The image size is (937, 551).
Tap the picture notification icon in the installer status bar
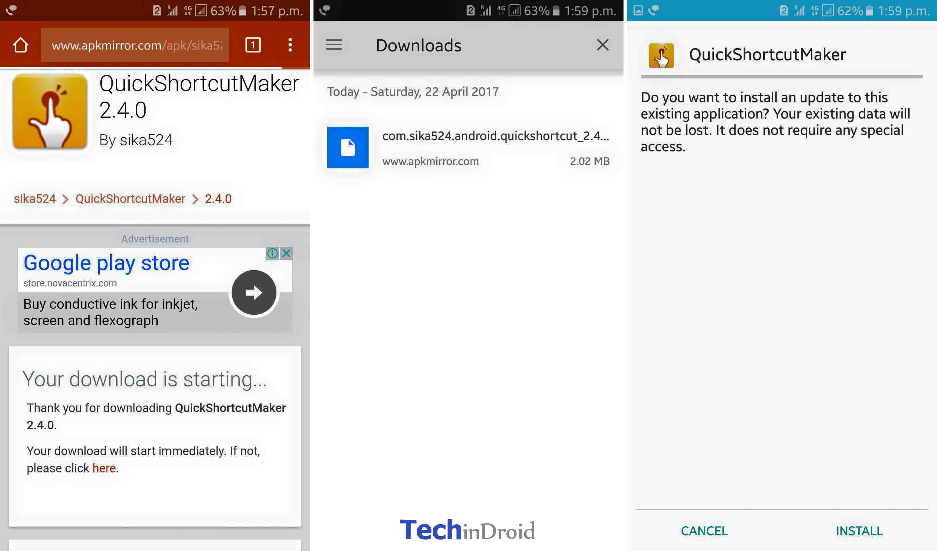point(638,10)
